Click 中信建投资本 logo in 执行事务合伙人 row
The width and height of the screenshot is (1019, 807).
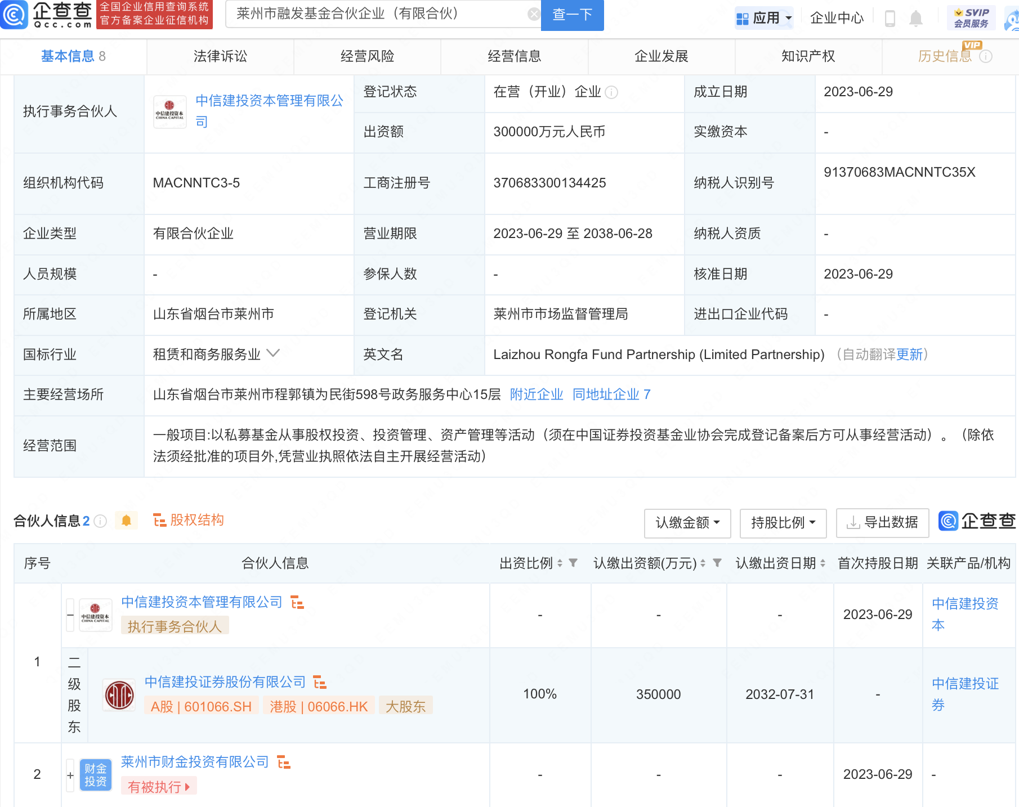pos(169,111)
